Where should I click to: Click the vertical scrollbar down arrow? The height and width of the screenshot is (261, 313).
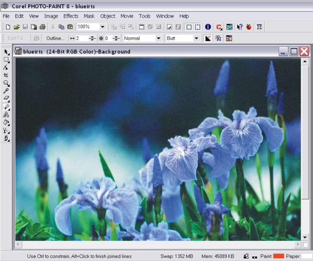(305, 237)
